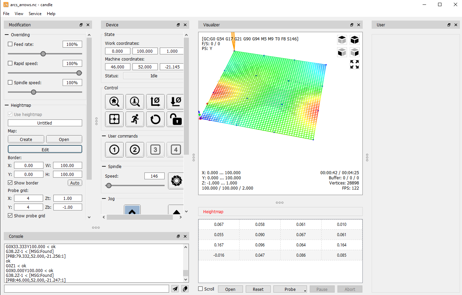The image size is (462, 295).
Task: Start the Z-probe search
Action: pyautogui.click(x=135, y=102)
